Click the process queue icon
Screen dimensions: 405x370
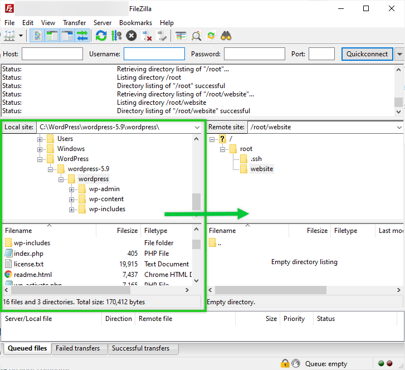point(116,36)
